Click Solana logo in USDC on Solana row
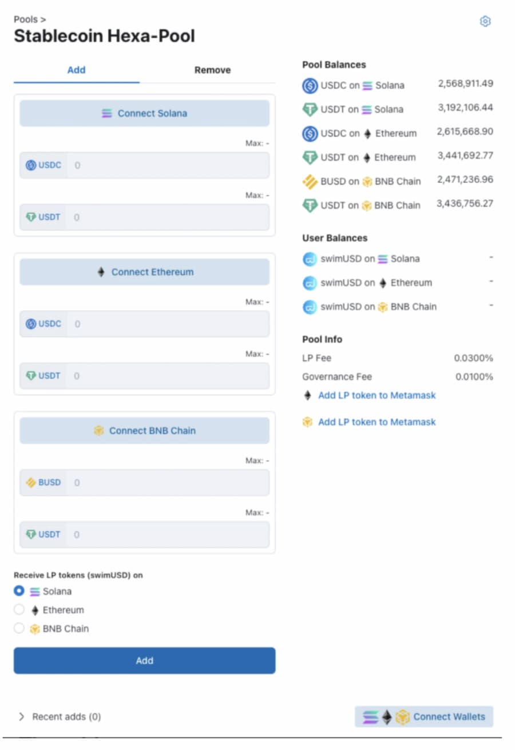Viewport: 515px width, 750px height. [367, 86]
